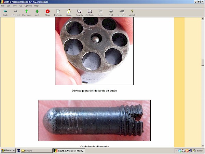Click the vertical scrollbar thumb
This screenshot has height=154, width=205.
[x=203, y=63]
